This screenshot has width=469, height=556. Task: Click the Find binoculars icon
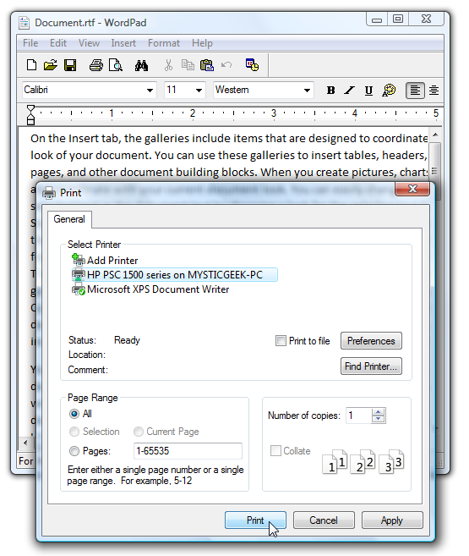click(x=141, y=66)
